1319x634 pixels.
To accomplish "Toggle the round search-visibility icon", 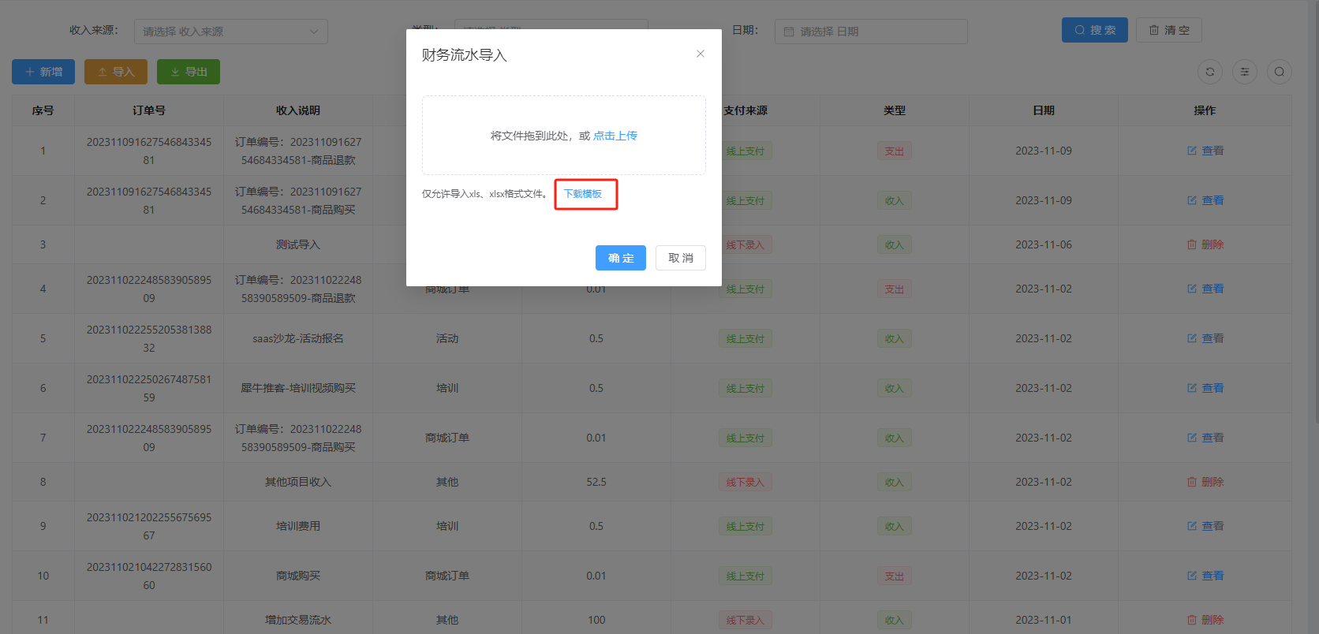I will [x=1279, y=72].
